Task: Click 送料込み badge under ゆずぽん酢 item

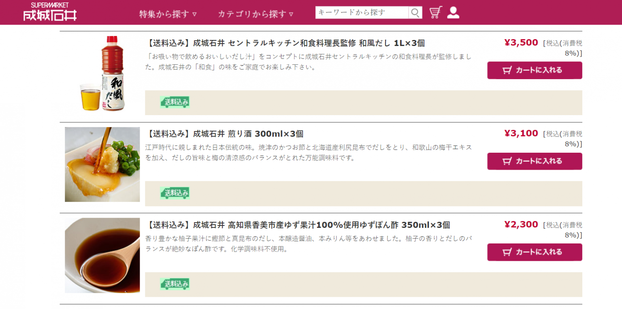Action: 175,284
